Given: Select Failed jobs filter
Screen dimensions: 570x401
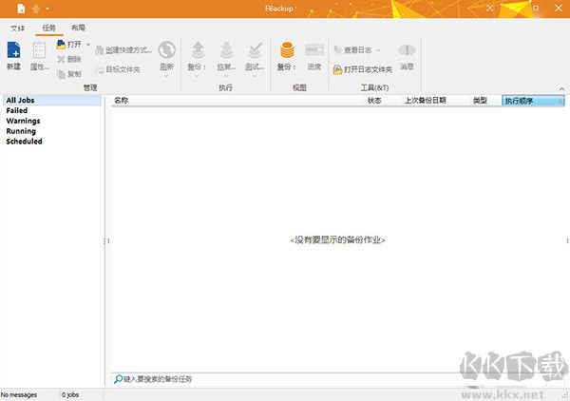Looking at the screenshot, I should [17, 110].
